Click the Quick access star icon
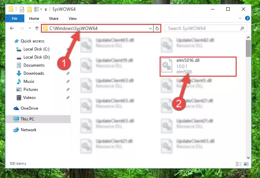The width and height of the screenshot is (260, 178). (x=17, y=41)
